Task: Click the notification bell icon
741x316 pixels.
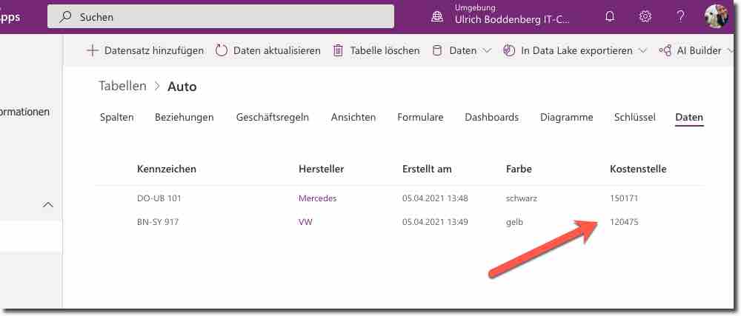Action: pyautogui.click(x=610, y=16)
